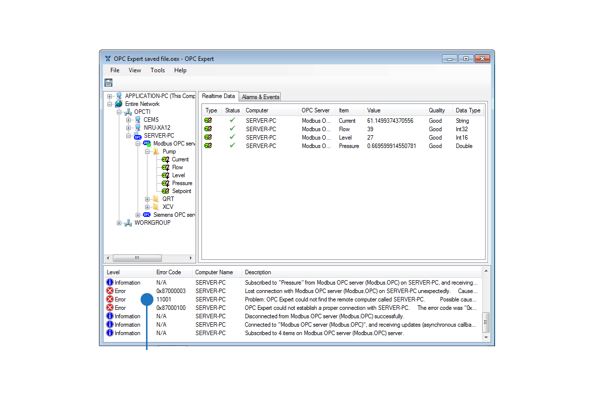Viewport: 594px width, 396px height.
Task: Expand the QRT folder node
Action: 148,199
